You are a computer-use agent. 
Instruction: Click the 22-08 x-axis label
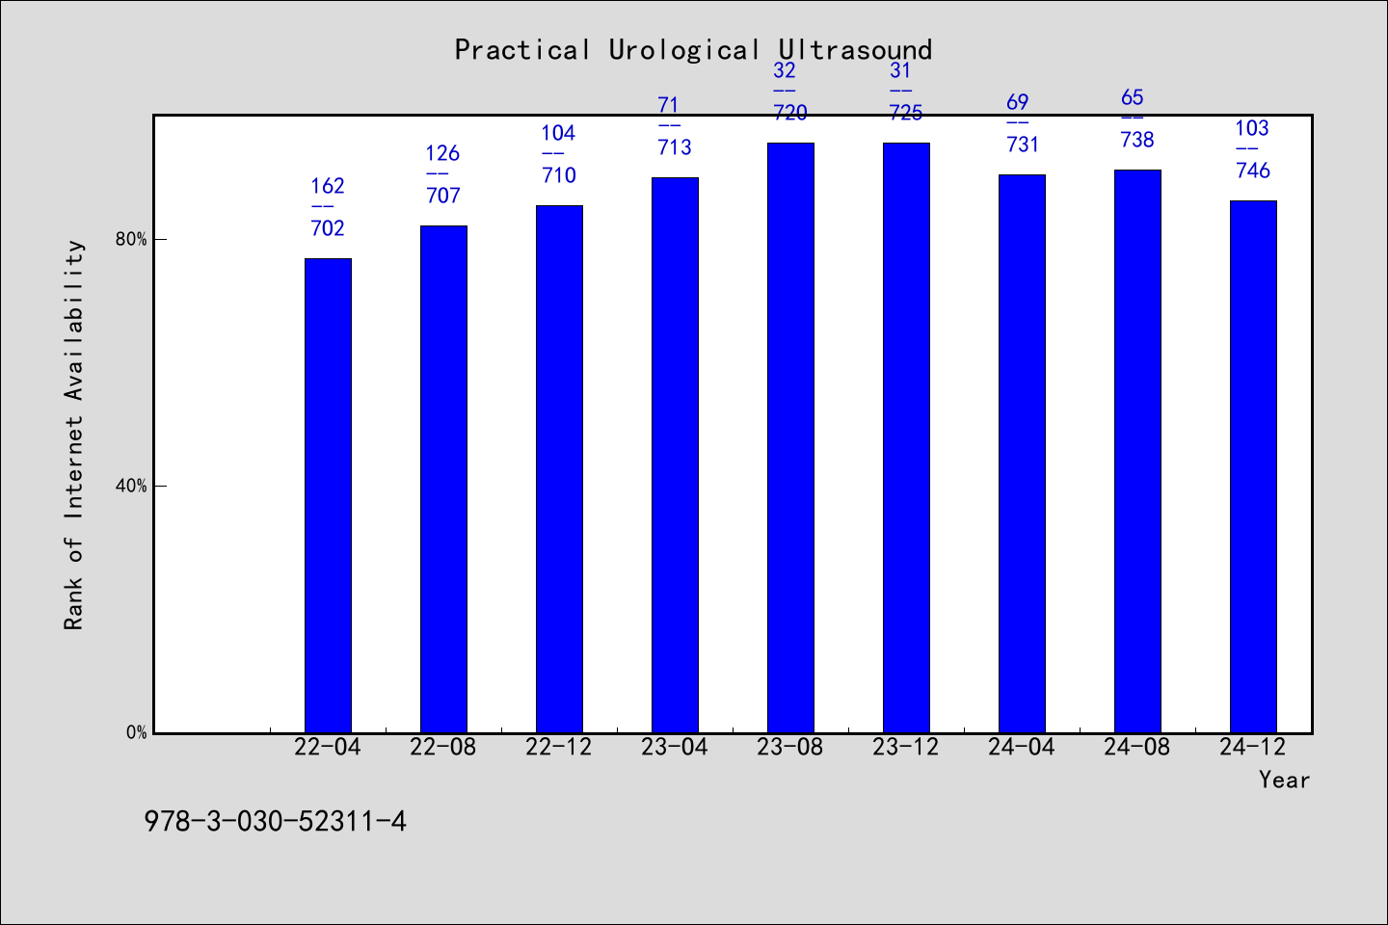click(443, 747)
